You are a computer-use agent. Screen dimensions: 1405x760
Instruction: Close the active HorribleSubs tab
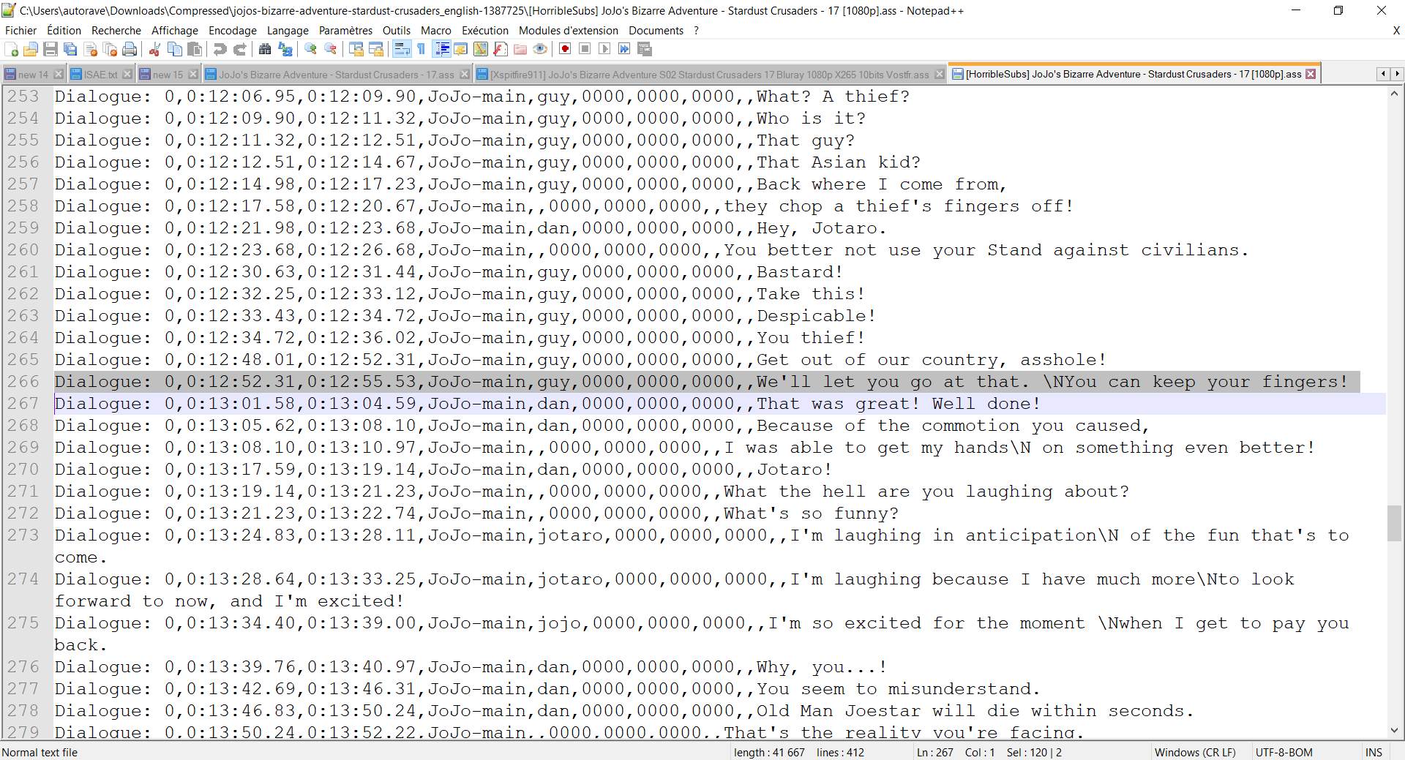1311,74
